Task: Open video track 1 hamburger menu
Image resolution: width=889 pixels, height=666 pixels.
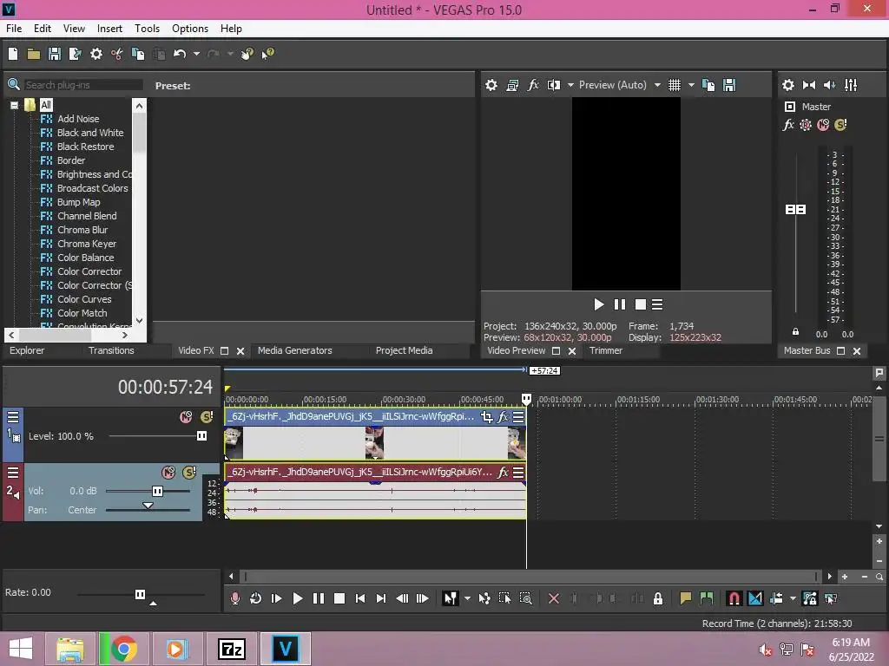Action: tap(13, 417)
